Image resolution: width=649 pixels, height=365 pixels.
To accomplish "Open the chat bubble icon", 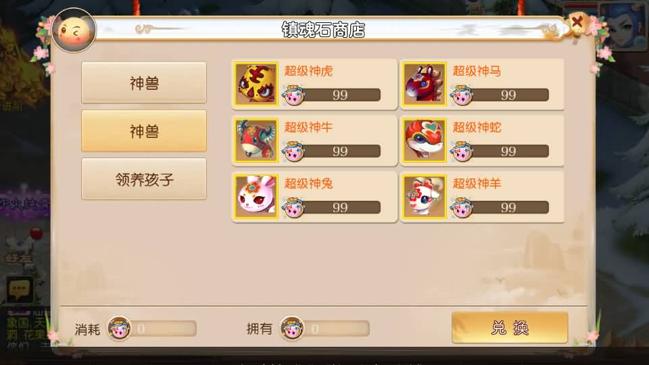I will point(19,289).
